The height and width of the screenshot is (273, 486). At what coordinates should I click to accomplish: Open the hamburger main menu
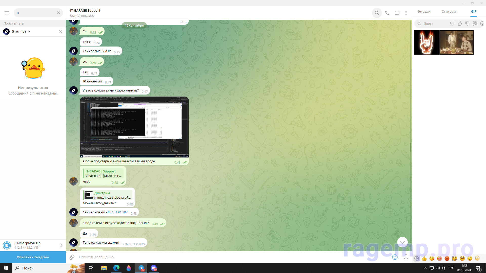pos(7,13)
